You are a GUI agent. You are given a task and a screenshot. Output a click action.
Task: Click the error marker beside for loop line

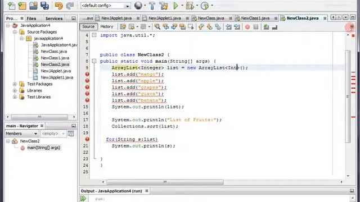tap(87, 139)
